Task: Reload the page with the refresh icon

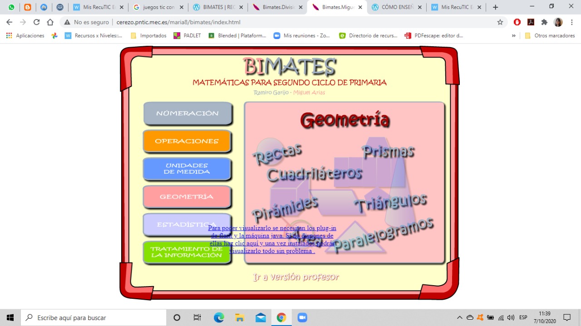Action: click(37, 22)
